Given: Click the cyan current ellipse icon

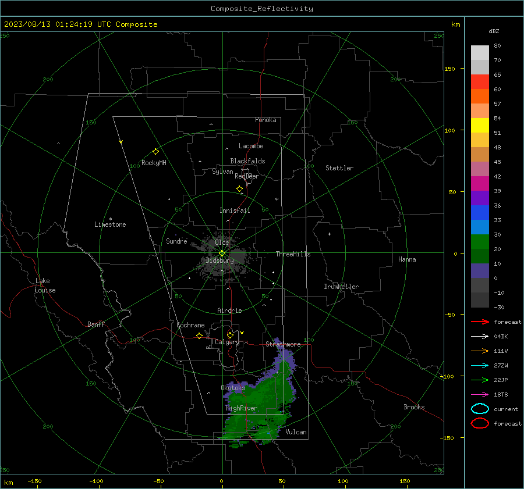Looking at the screenshot, I should point(480,409).
